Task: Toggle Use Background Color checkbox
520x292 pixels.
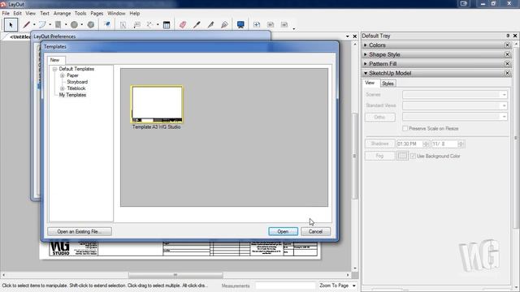Action: click(x=413, y=156)
